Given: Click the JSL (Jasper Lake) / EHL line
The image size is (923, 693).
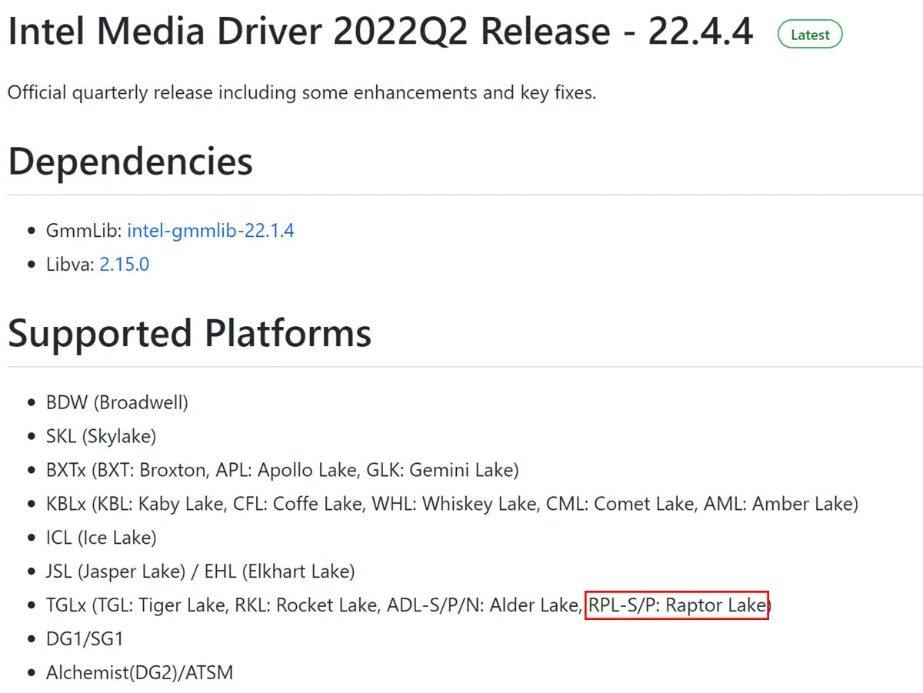Looking at the screenshot, I should pos(200,571).
